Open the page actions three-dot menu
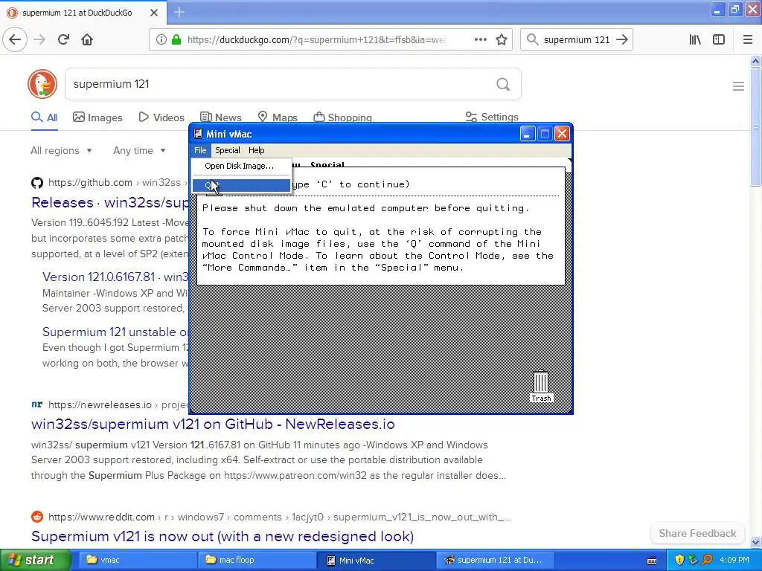 point(480,39)
